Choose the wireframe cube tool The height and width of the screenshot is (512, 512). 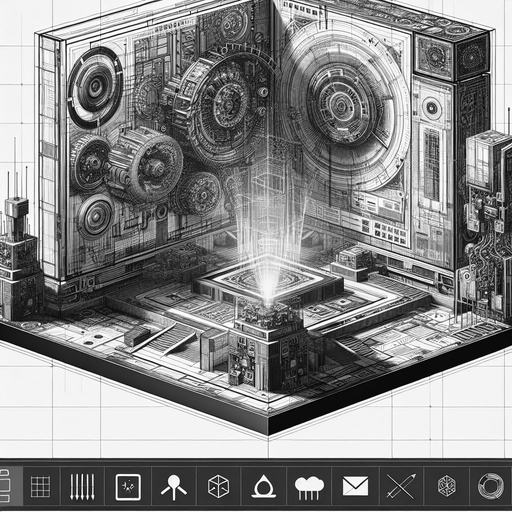coord(218,486)
